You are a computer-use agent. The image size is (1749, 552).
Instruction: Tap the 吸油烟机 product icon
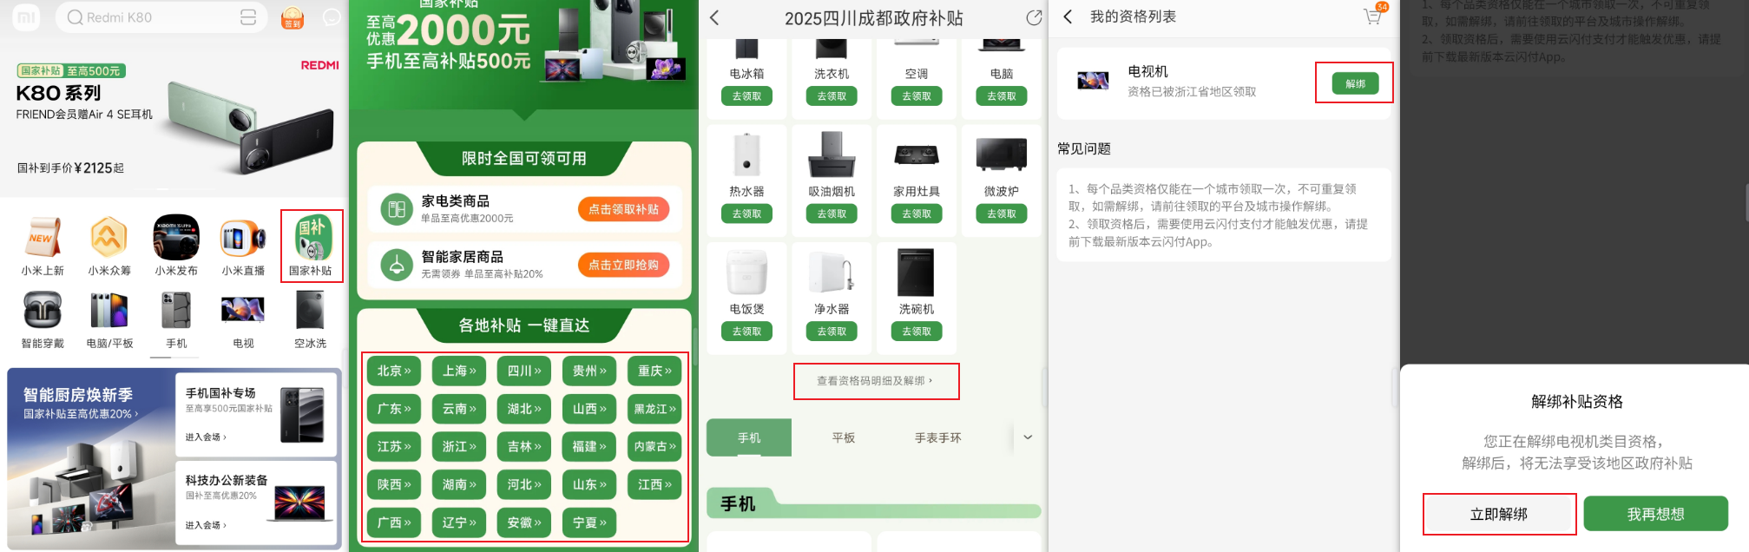point(832,154)
